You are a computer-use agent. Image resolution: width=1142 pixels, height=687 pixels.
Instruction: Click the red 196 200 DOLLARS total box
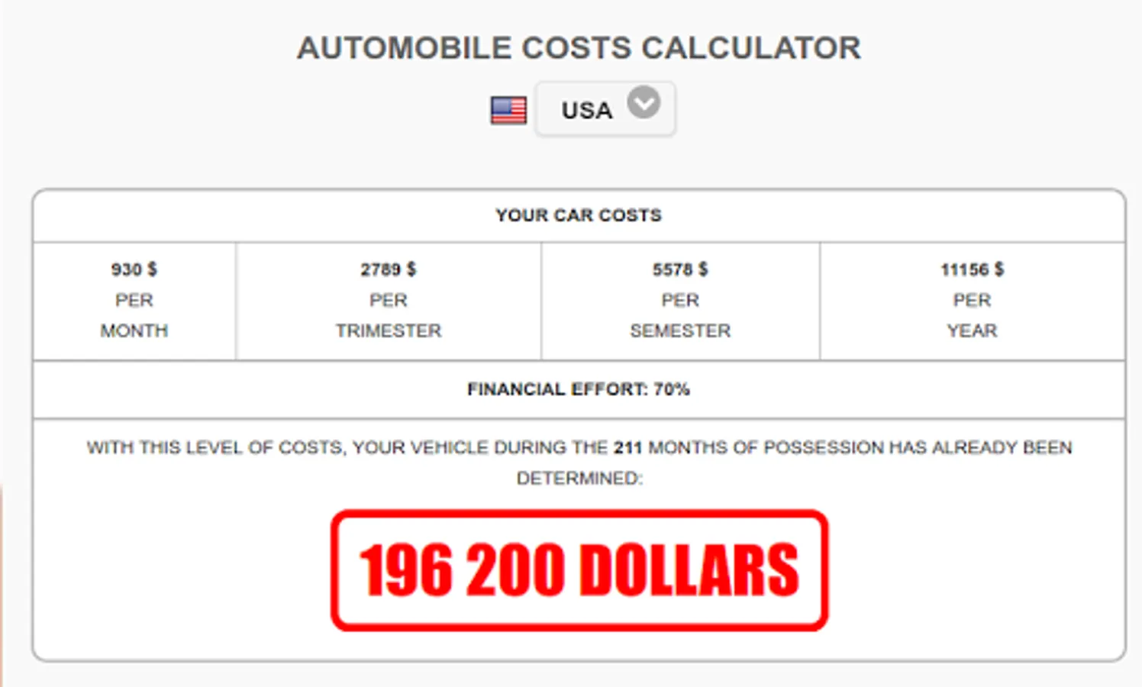[x=579, y=570]
